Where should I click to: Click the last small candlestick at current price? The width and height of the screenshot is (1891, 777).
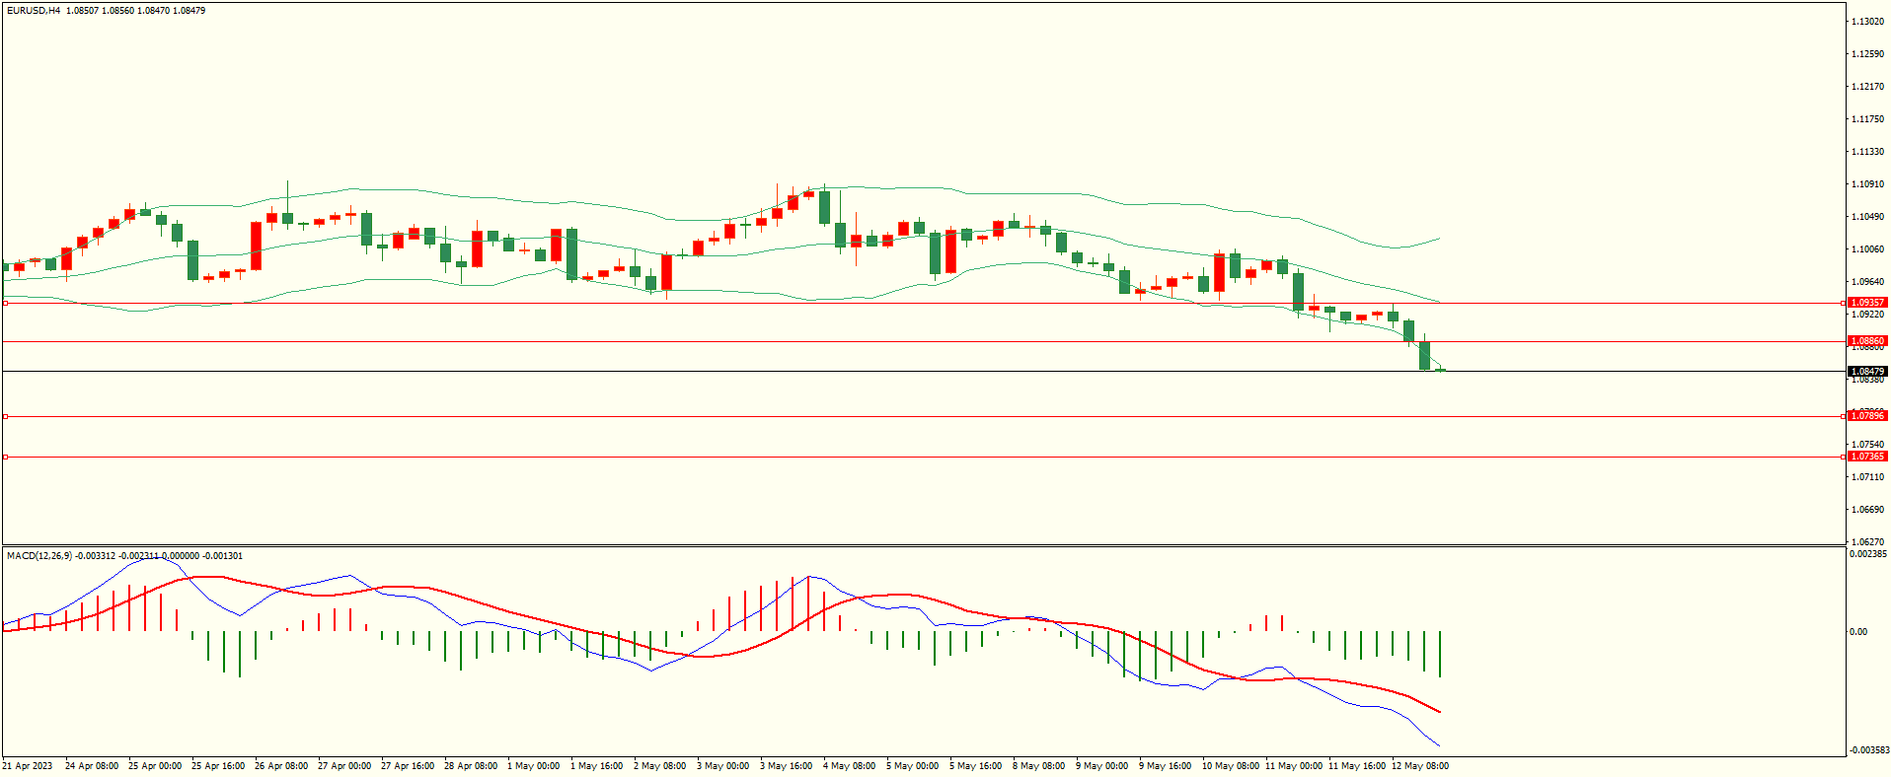1441,370
